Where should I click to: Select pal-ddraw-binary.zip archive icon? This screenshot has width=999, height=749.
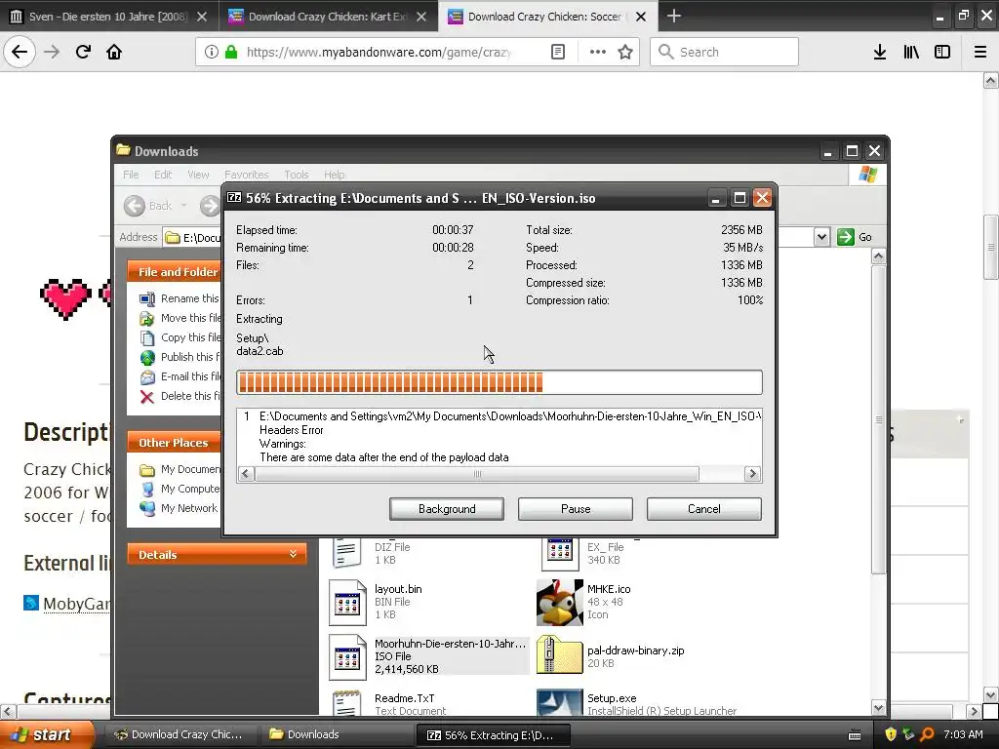point(559,655)
